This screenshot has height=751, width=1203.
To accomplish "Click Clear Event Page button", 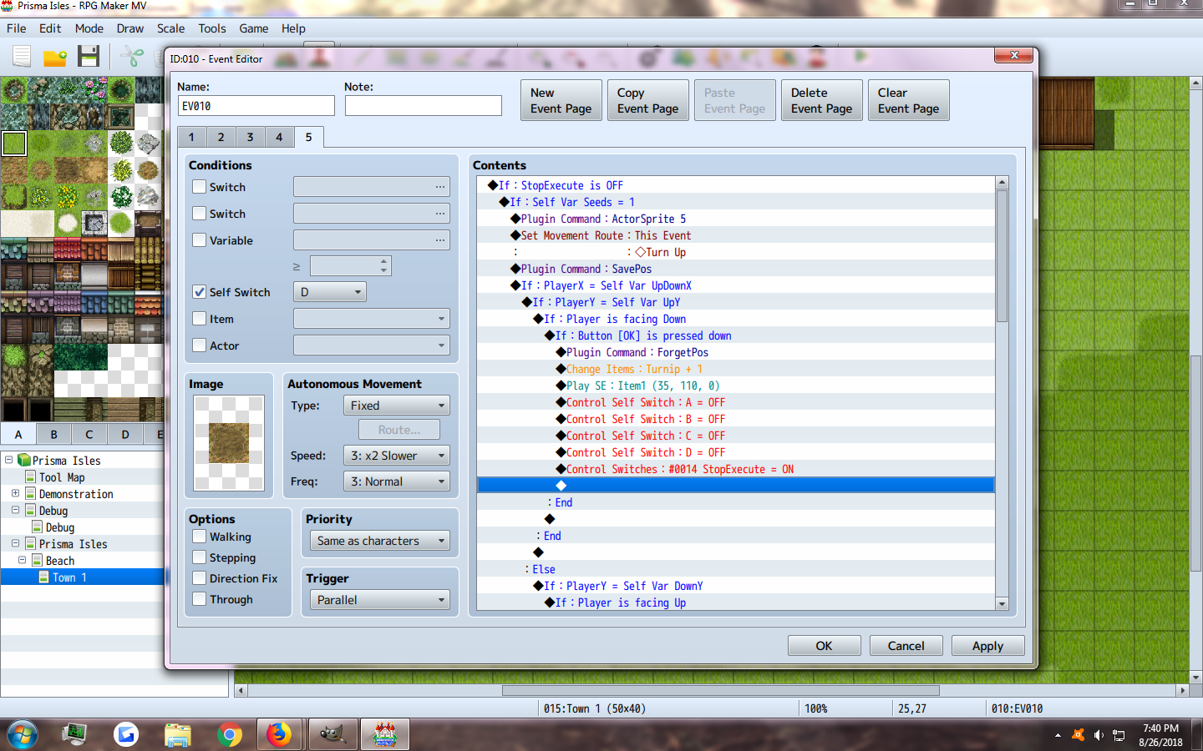I will pos(909,100).
